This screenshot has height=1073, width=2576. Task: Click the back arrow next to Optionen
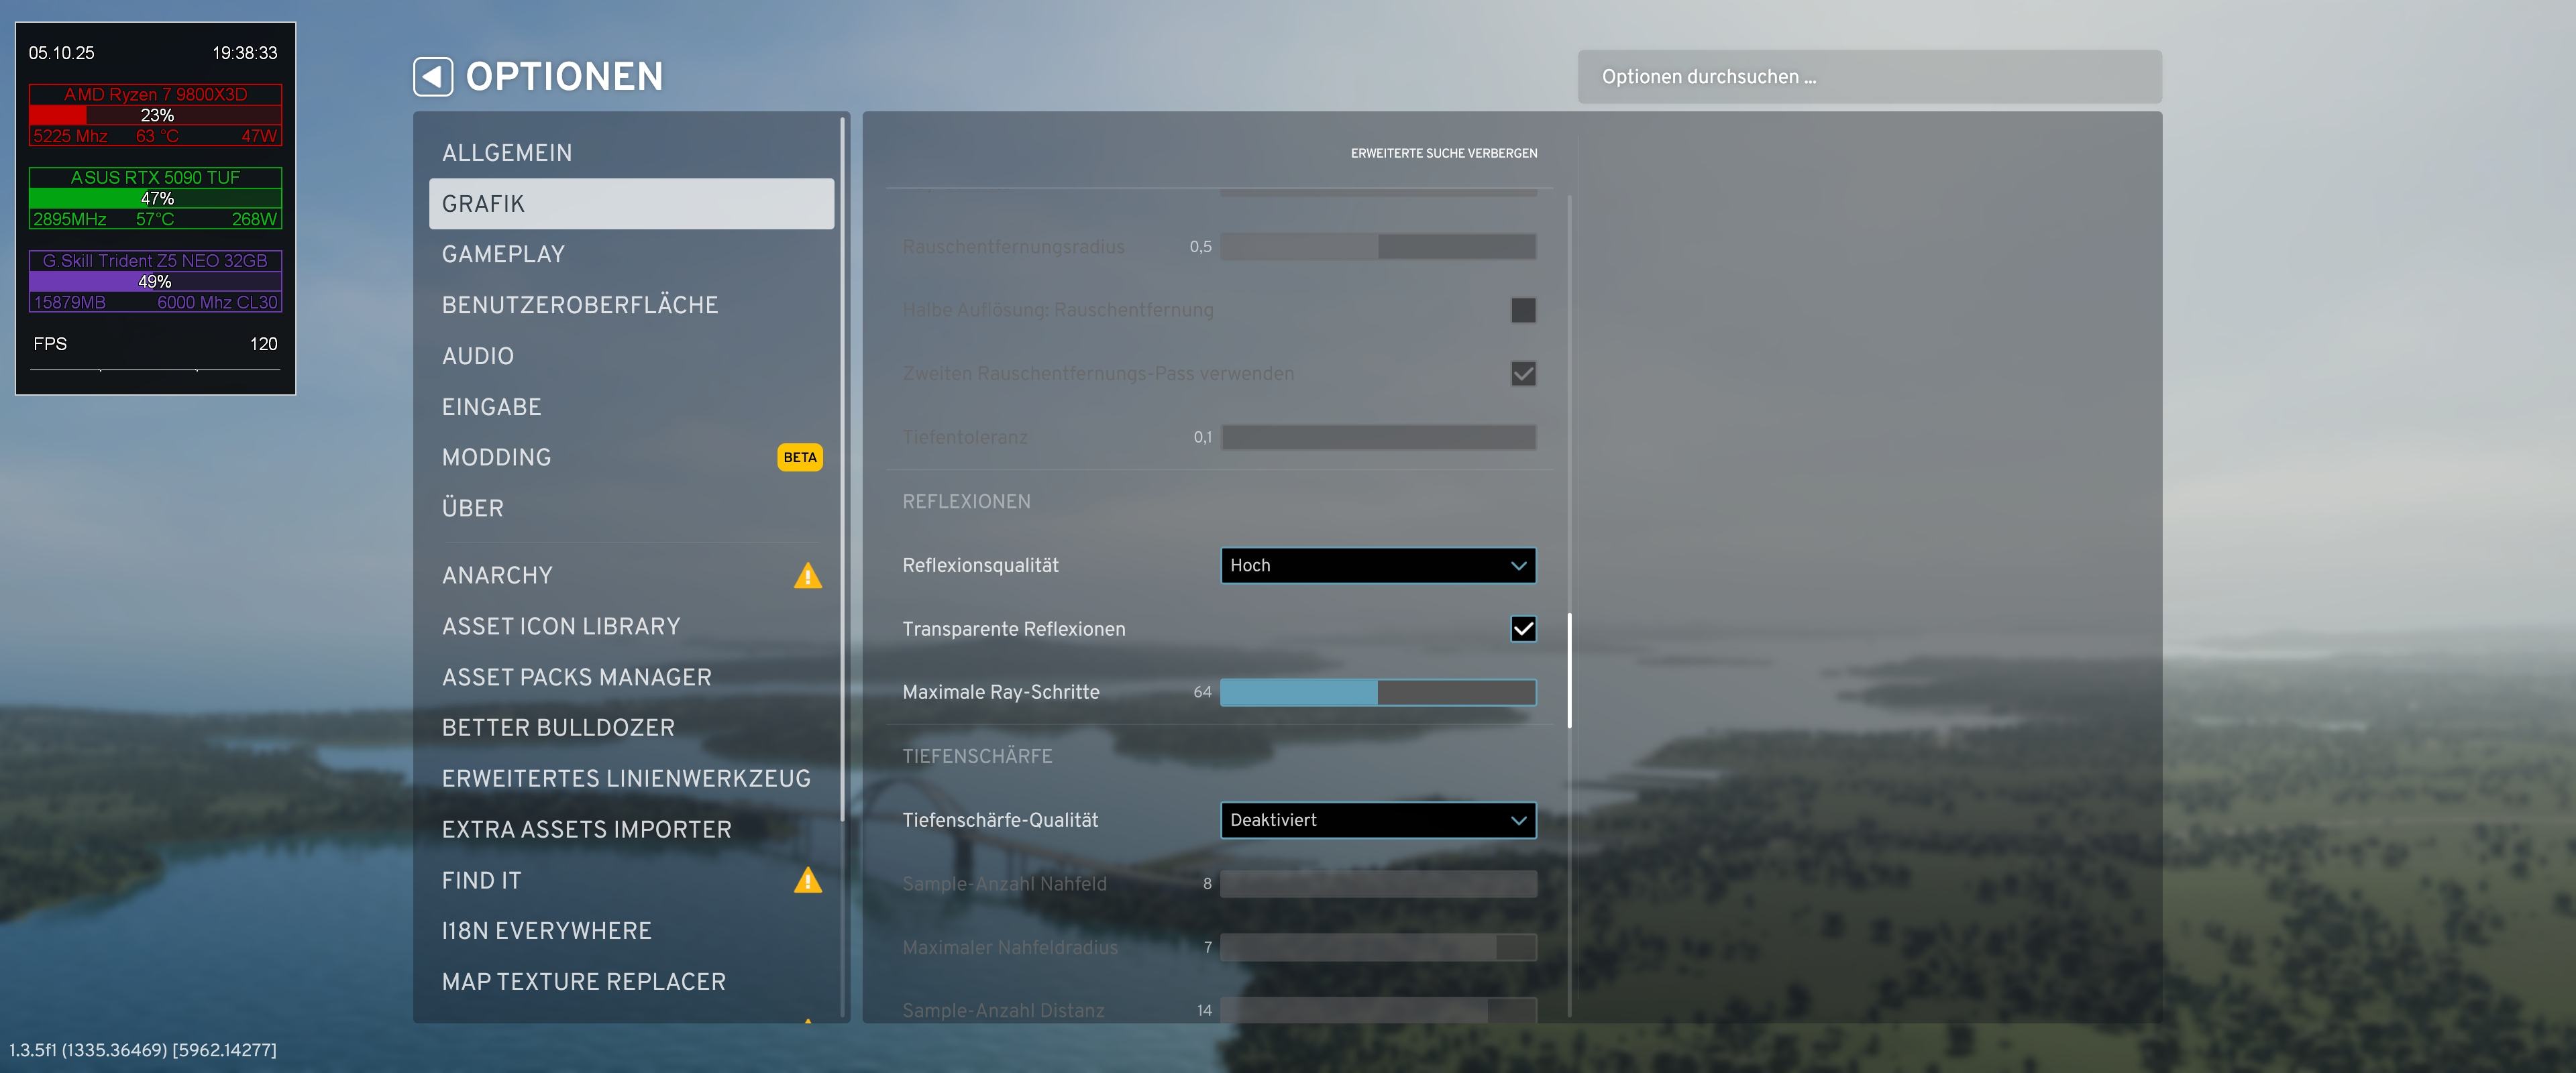(x=432, y=76)
